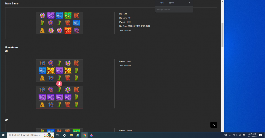Launch Internet Explorer from the taskbar
This screenshot has width=265, height=138.
pyautogui.click(x=78, y=135)
